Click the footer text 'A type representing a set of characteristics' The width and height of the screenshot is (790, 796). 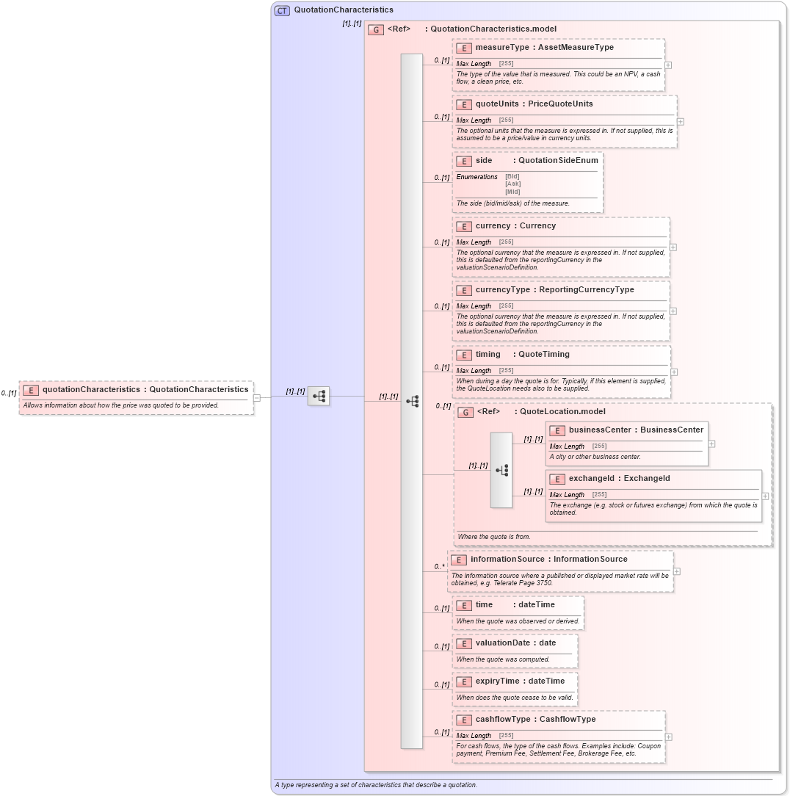[376, 785]
